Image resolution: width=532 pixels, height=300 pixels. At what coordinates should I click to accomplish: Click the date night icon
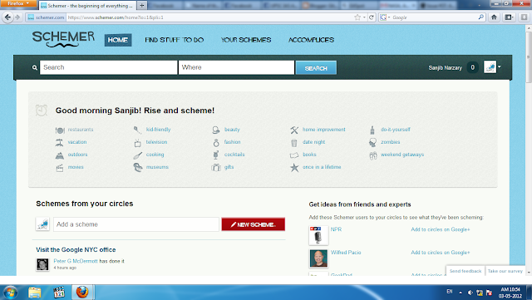pyautogui.click(x=294, y=143)
